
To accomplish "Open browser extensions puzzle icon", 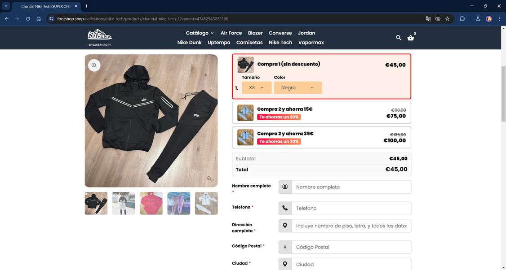I will (462, 19).
